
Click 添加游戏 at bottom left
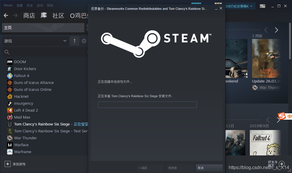pos(19,164)
